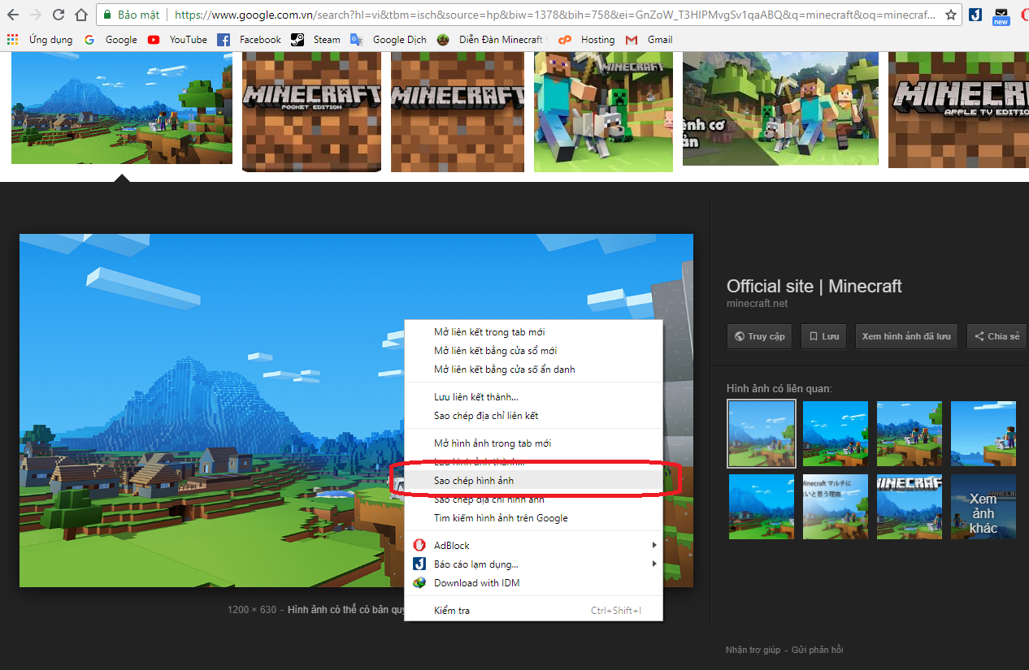The height and width of the screenshot is (670, 1029).
Task: Choose Kiểm tra in context menu
Action: 533,611
